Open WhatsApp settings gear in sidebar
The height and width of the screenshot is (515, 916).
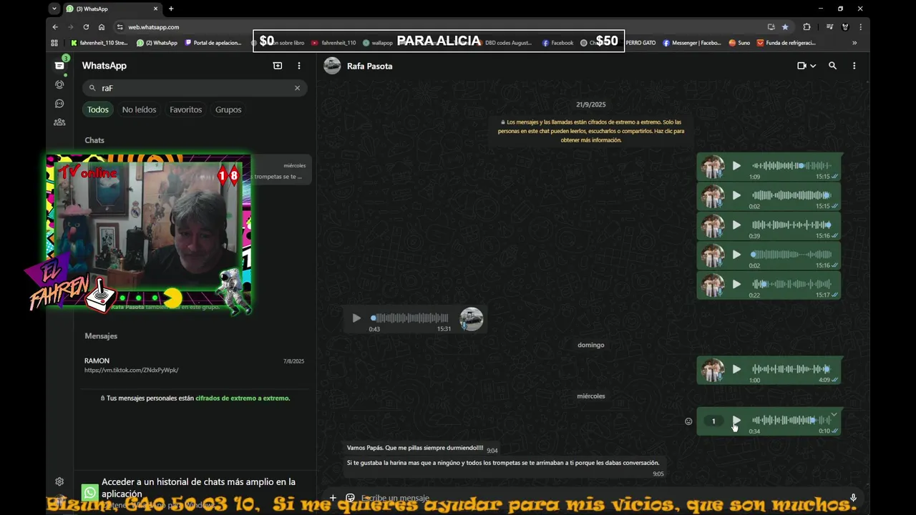[x=59, y=481]
